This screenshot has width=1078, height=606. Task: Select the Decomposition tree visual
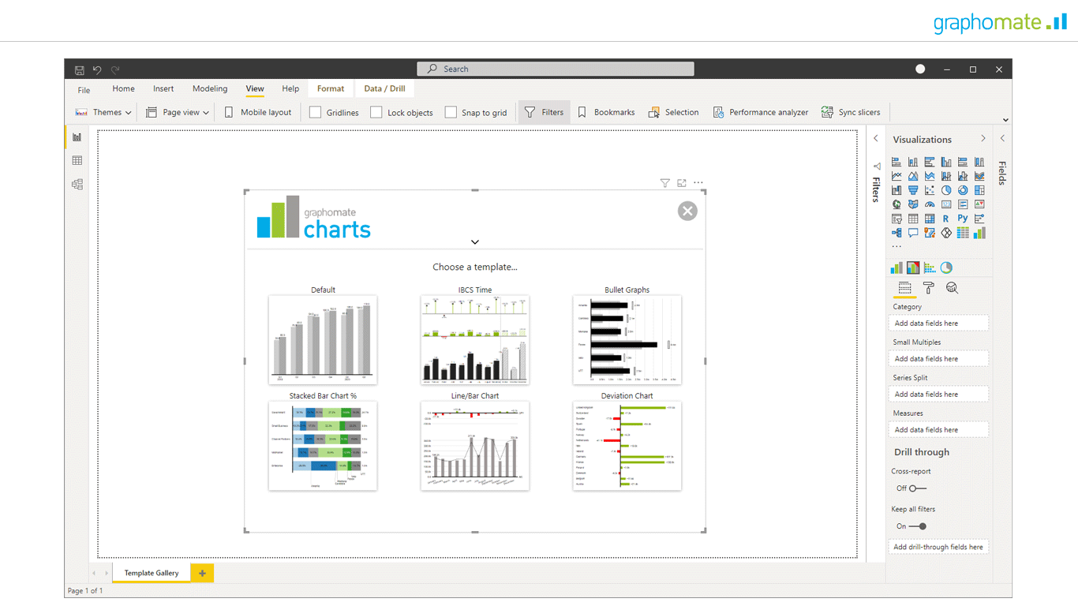[x=896, y=233]
